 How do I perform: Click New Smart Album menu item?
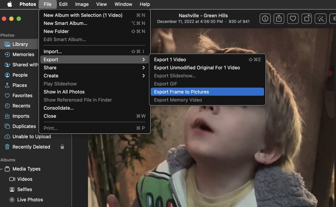(x=65, y=23)
